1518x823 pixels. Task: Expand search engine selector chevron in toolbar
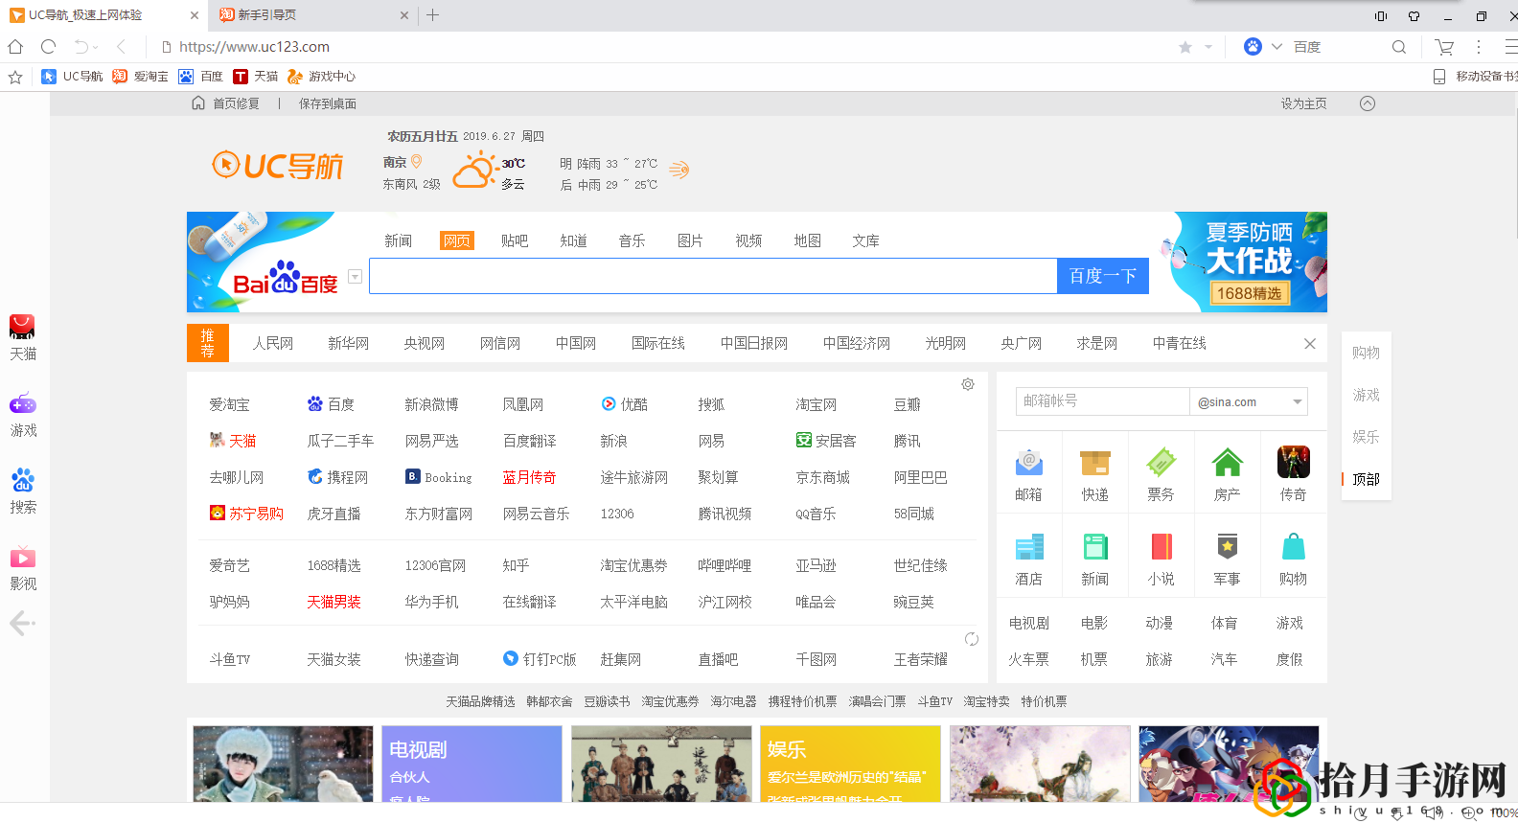pos(1276,47)
